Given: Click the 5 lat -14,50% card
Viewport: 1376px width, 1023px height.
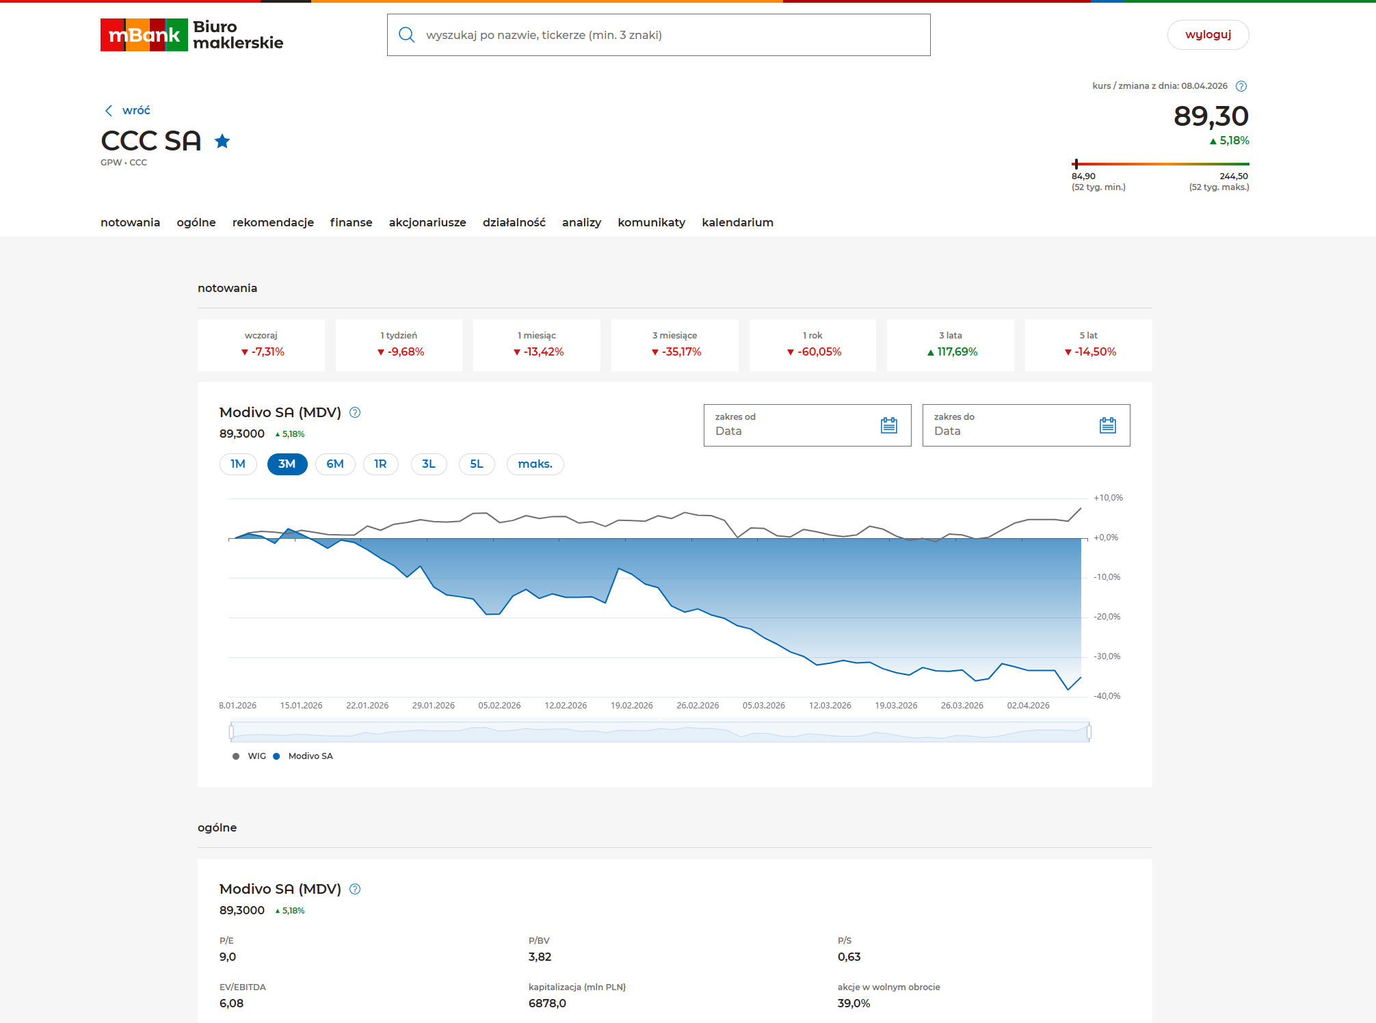Looking at the screenshot, I should coord(1089,345).
